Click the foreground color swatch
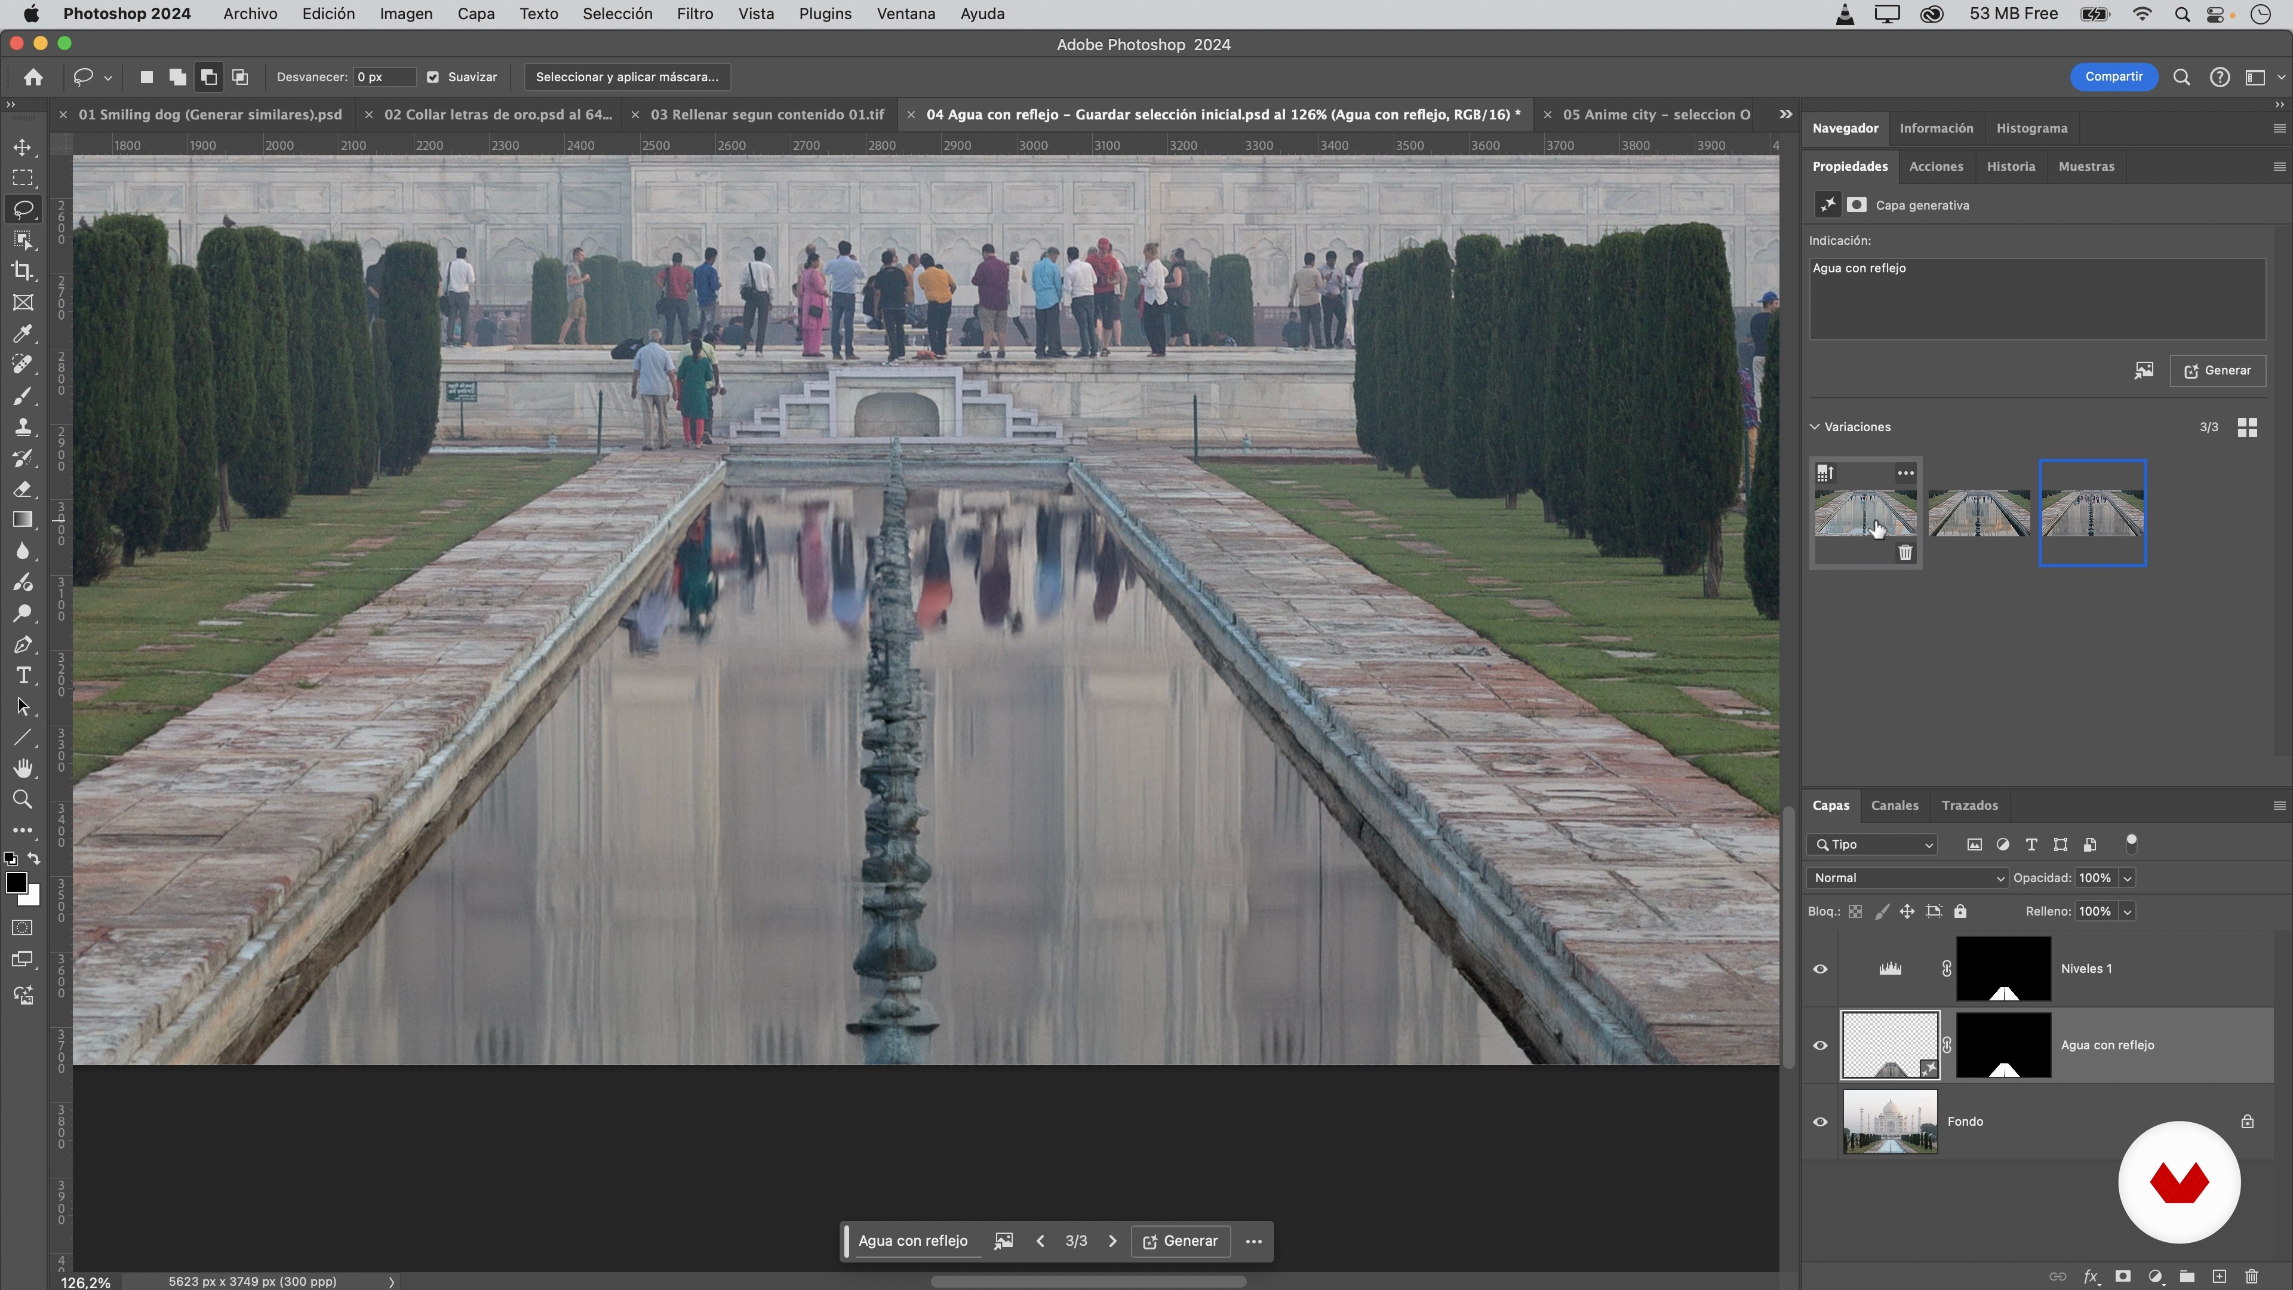The width and height of the screenshot is (2293, 1290). click(x=16, y=882)
